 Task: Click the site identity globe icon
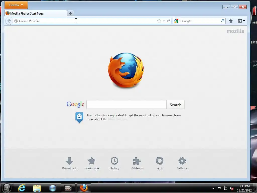point(16,21)
